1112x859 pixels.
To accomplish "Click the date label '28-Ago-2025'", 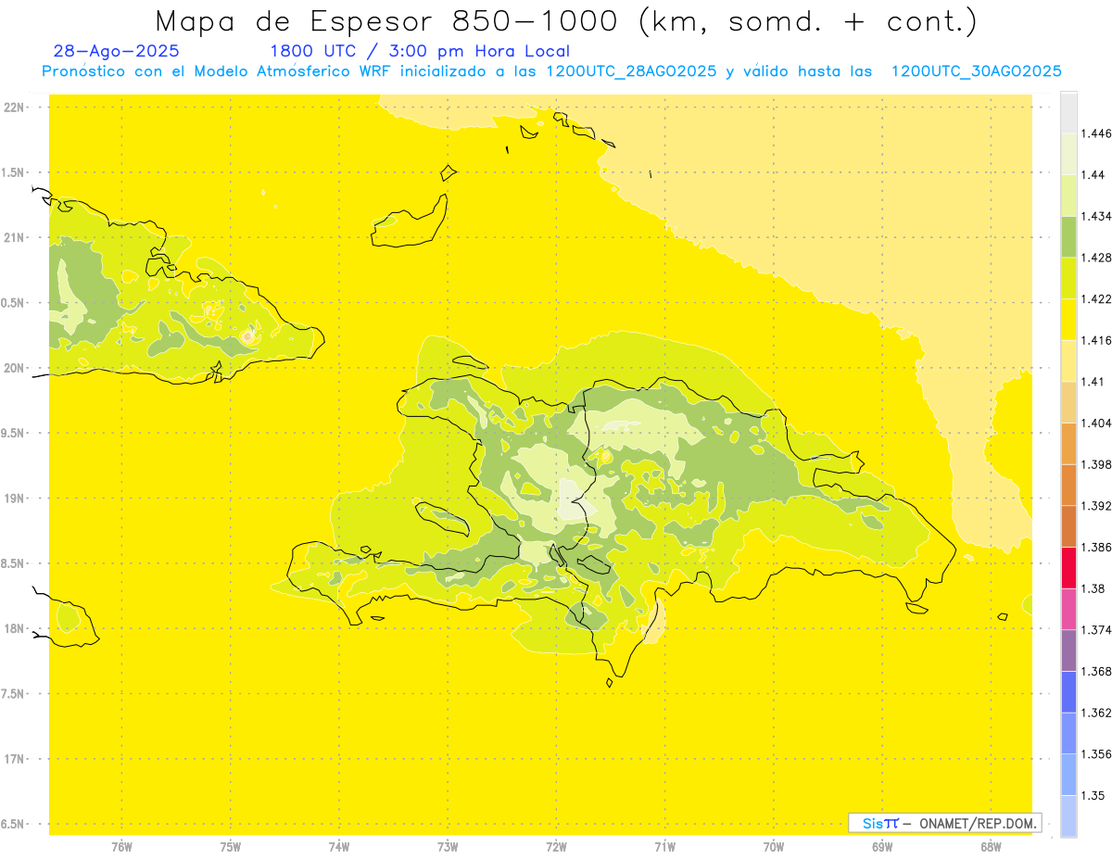I will 117,51.
